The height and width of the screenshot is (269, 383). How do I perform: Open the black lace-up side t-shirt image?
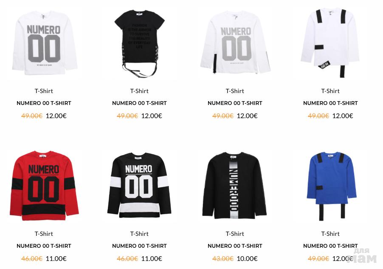[139, 43]
